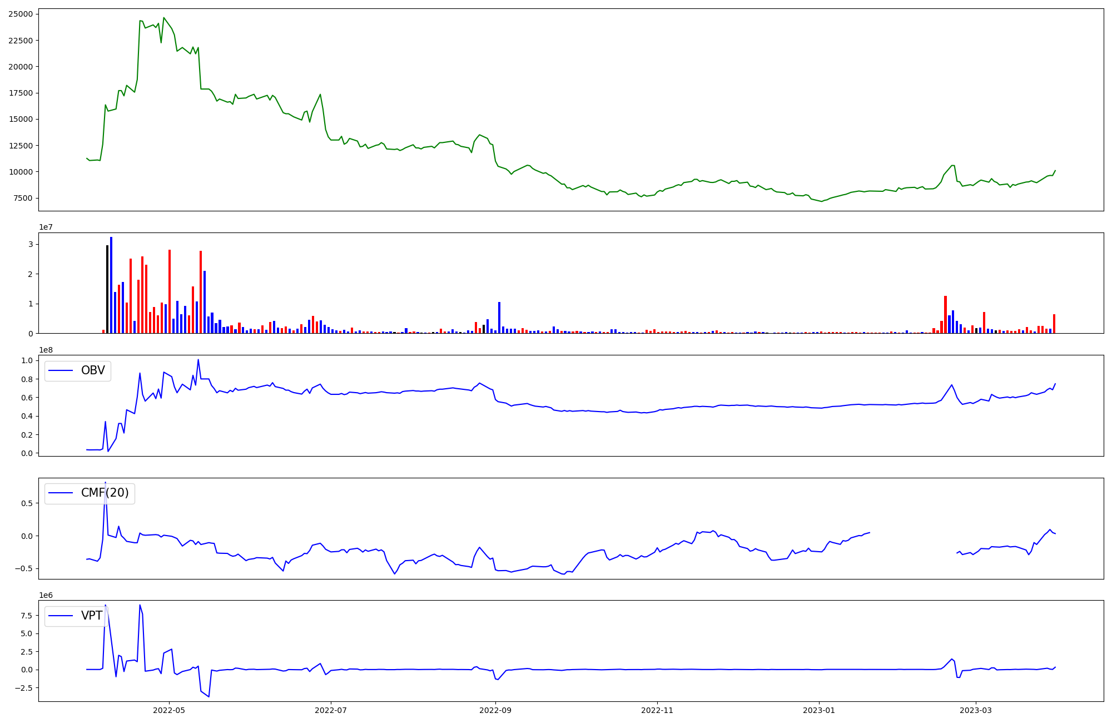This screenshot has width=1112, height=723.
Task: Click the 1e6 exponent label above the VPT chart
Action: [x=46, y=595]
